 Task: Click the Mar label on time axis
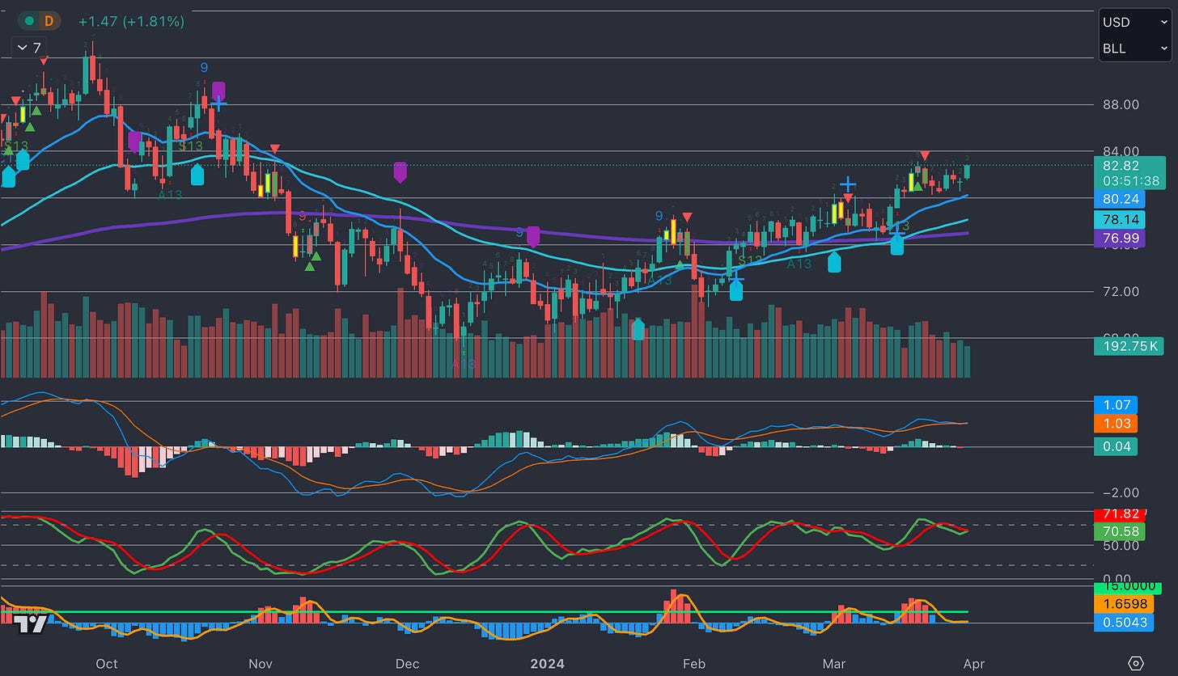pyautogui.click(x=833, y=663)
